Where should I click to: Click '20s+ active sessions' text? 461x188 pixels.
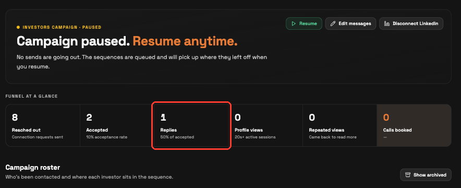(x=255, y=137)
